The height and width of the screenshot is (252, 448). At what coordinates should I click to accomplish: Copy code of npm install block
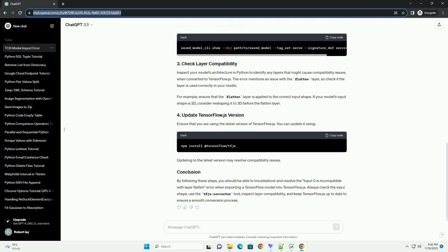334,135
